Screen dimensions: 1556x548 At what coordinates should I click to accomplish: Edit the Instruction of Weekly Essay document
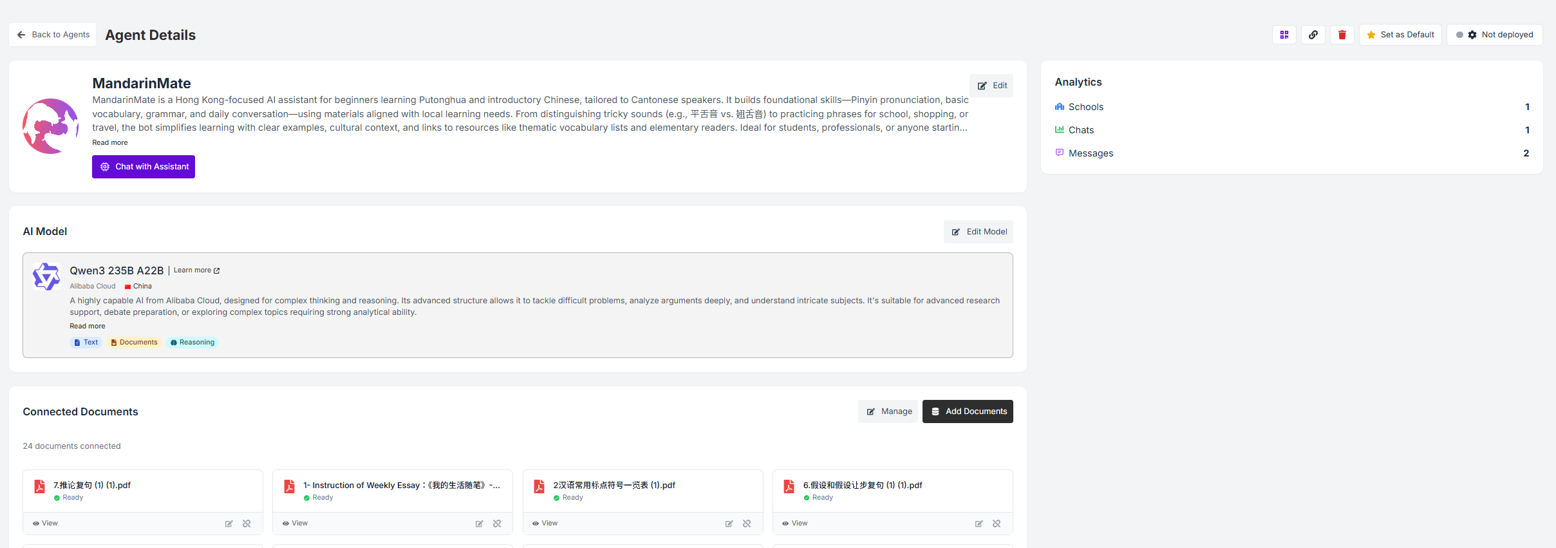(479, 524)
